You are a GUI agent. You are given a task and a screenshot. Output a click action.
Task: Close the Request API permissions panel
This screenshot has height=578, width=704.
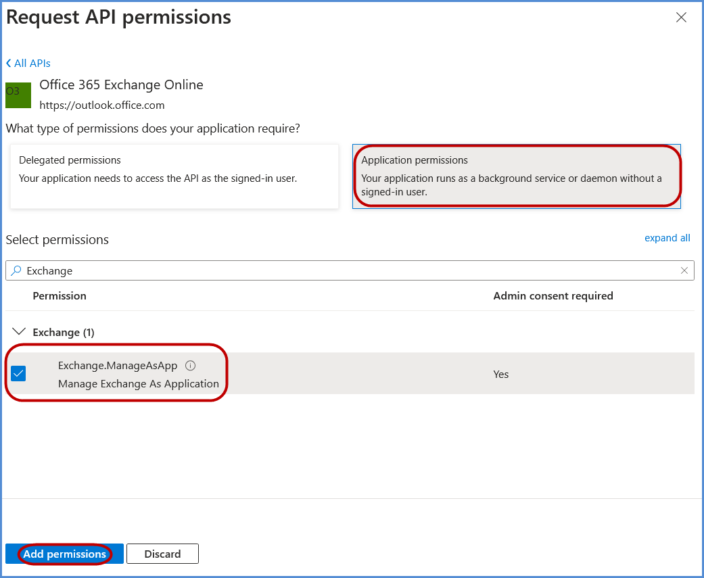coord(681,18)
